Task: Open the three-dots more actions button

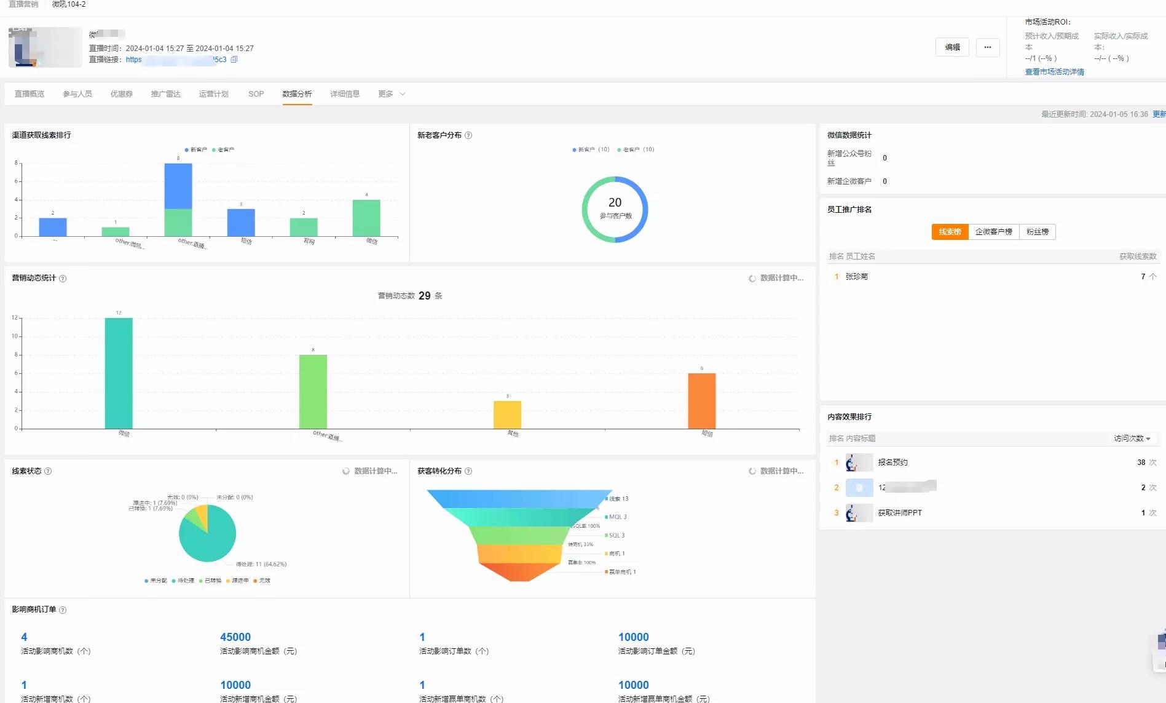Action: pos(988,47)
